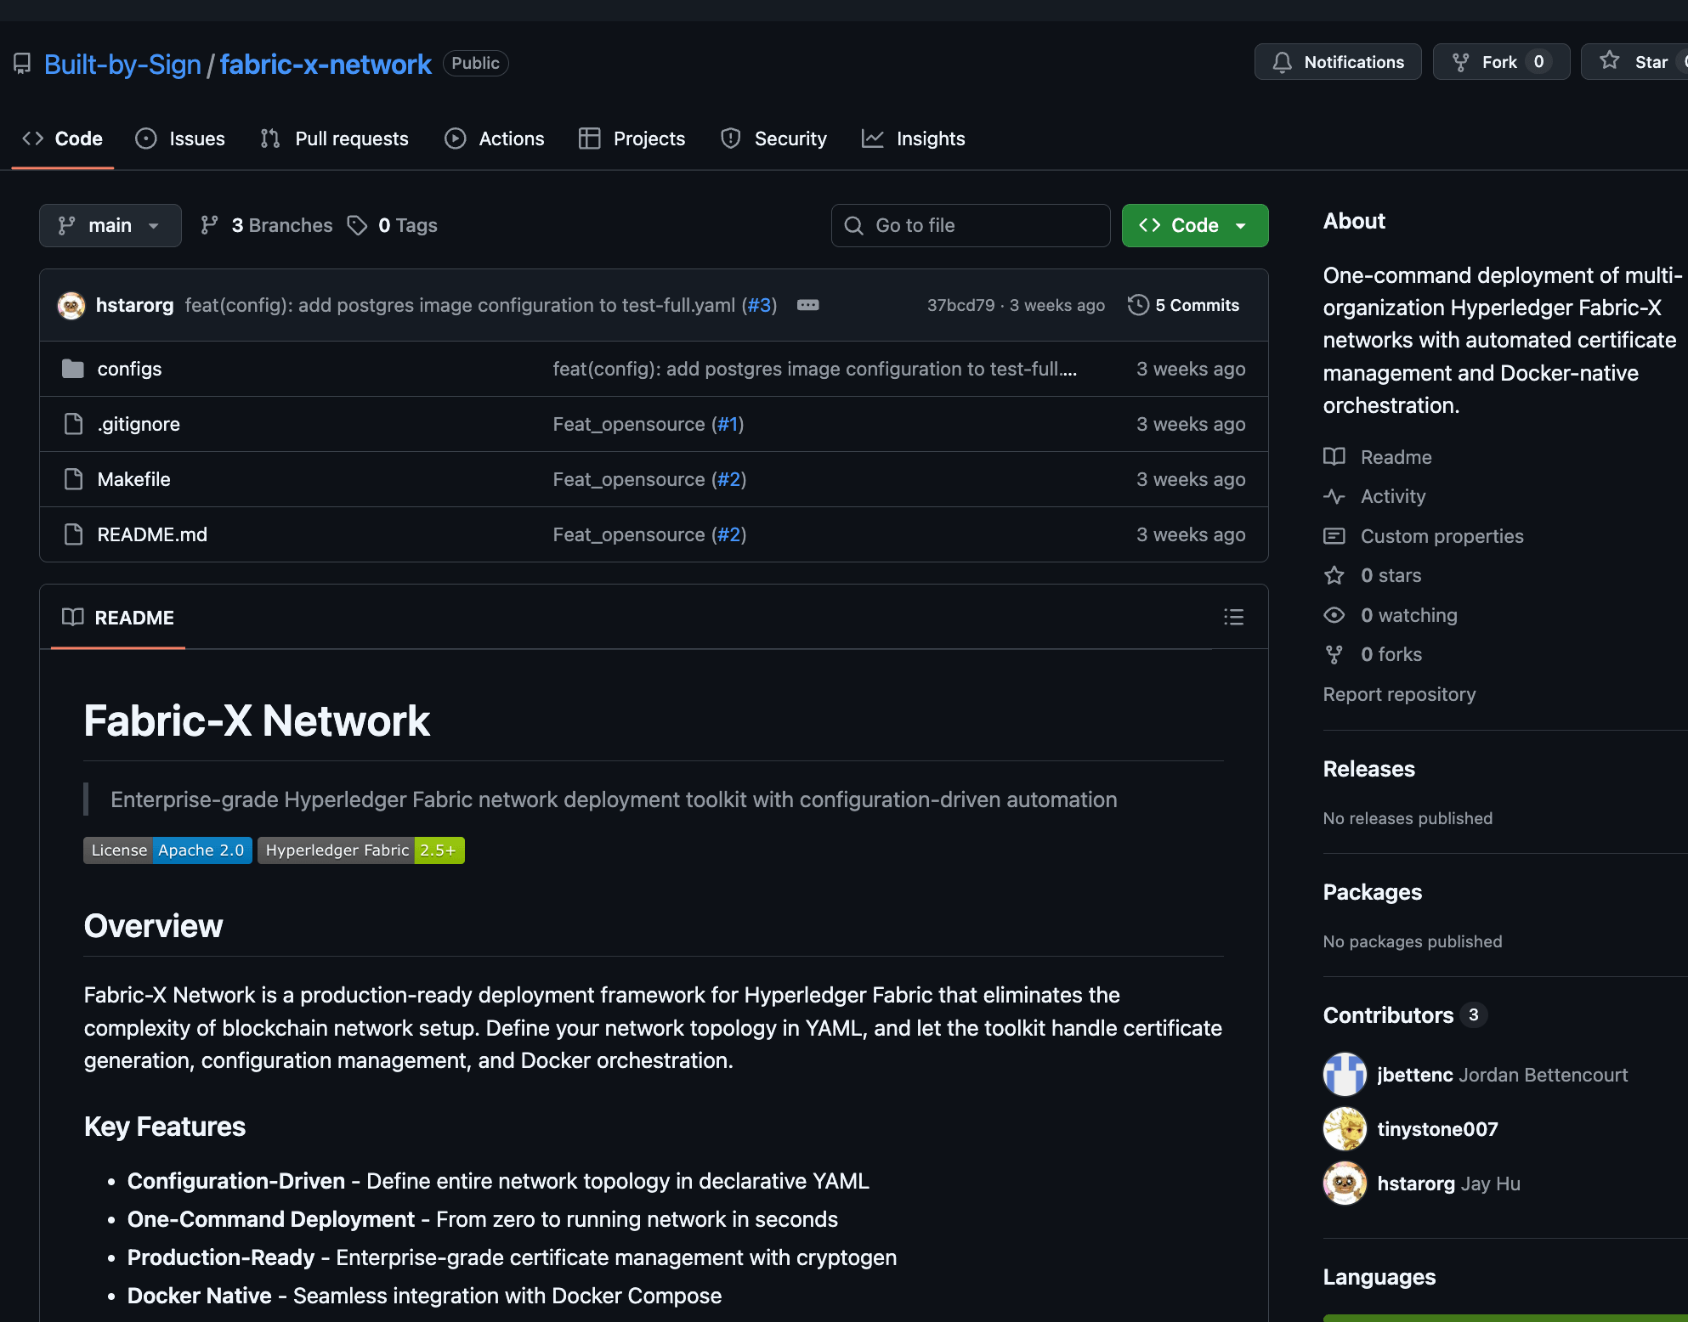
Task: Click the Notifications bell button
Action: (1337, 62)
